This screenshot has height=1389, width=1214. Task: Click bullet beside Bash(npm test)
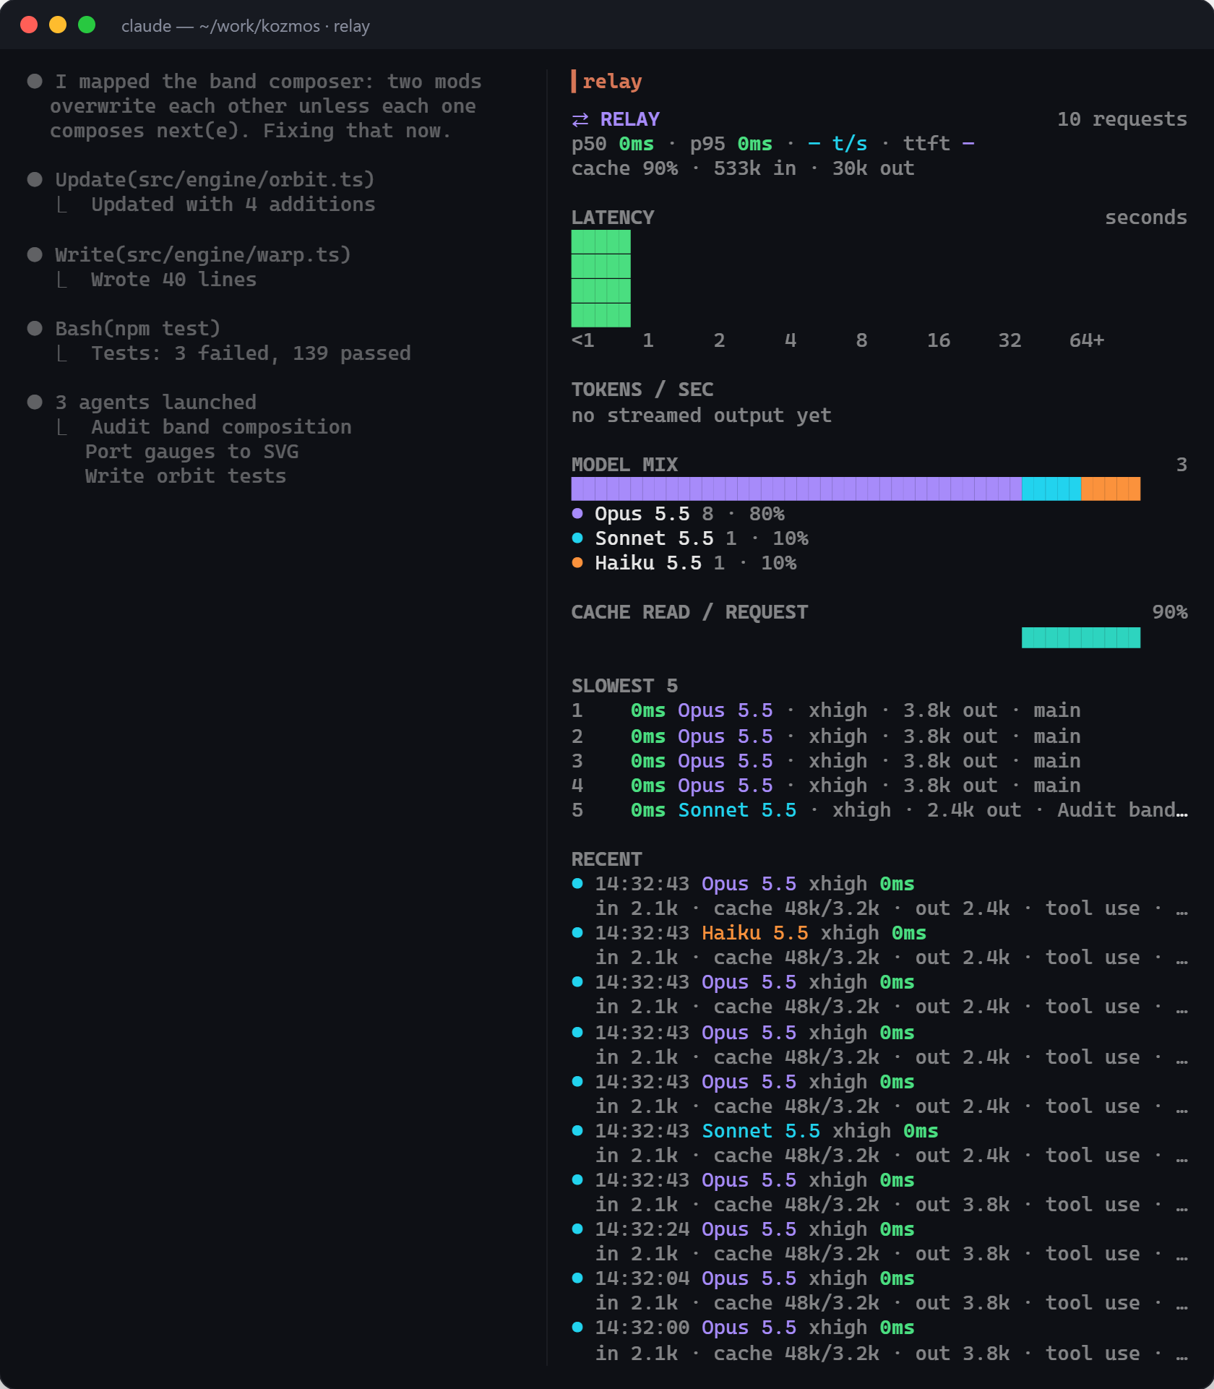click(x=35, y=328)
